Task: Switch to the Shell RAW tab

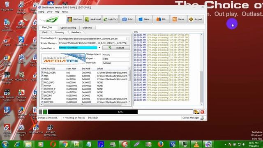Action: coord(87,28)
